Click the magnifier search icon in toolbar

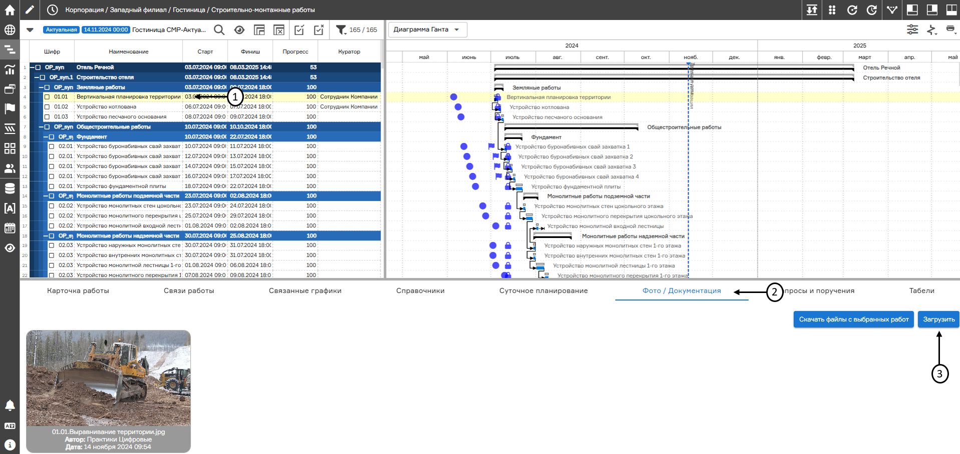pyautogui.click(x=219, y=30)
